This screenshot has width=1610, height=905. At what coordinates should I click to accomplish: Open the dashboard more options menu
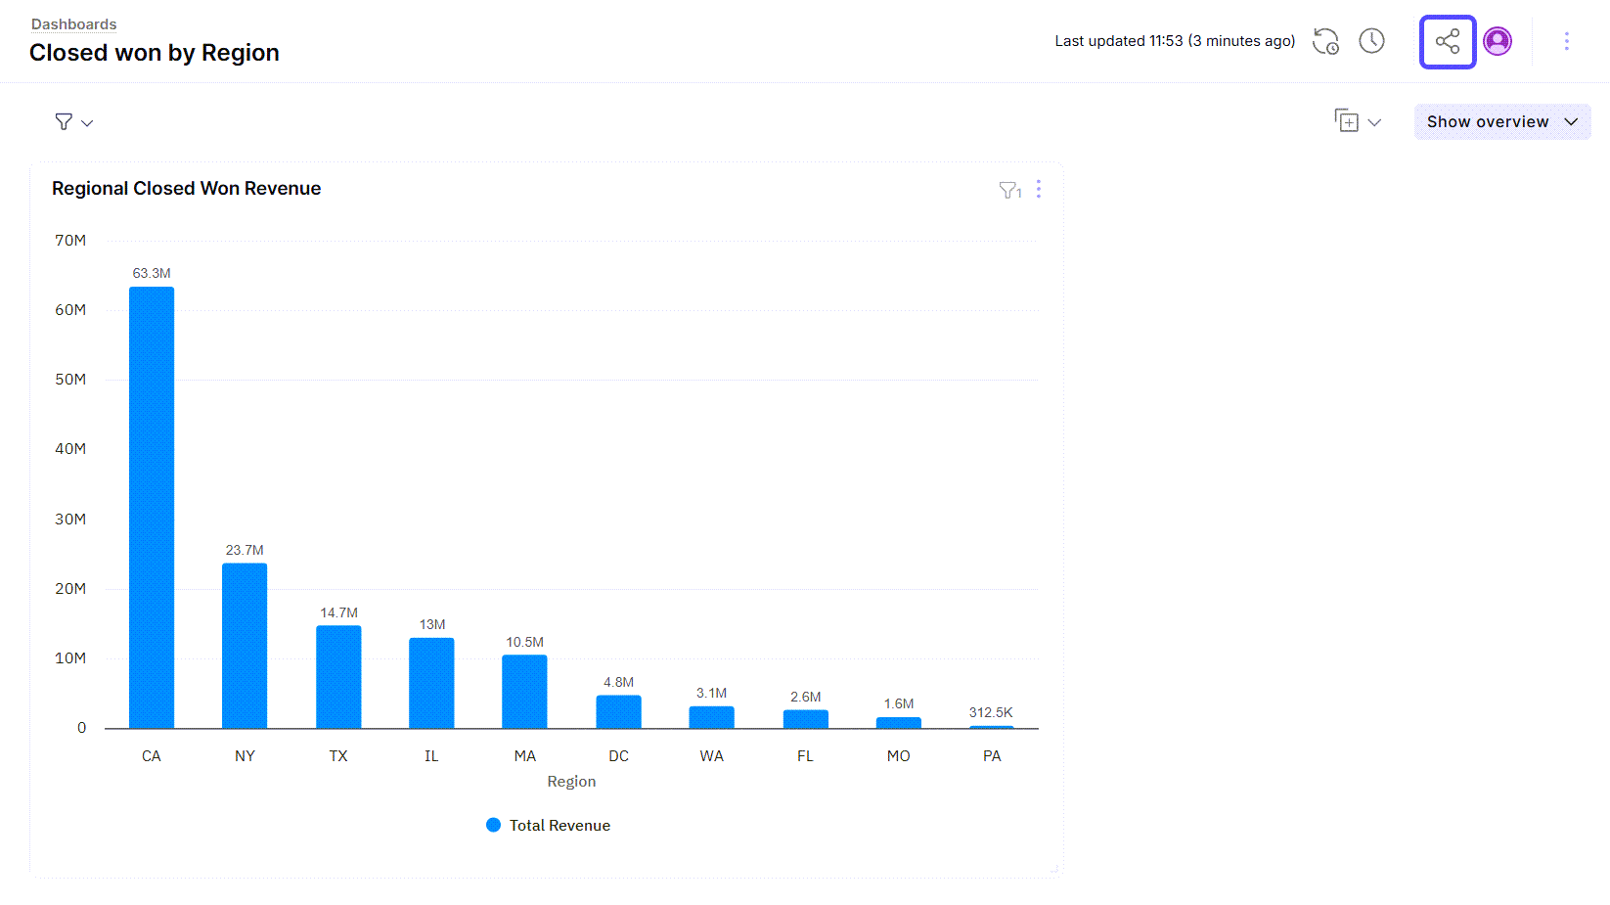1566,41
